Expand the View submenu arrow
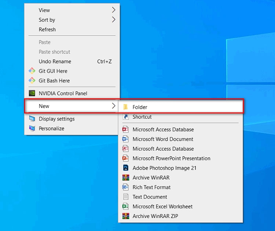 pos(114,10)
